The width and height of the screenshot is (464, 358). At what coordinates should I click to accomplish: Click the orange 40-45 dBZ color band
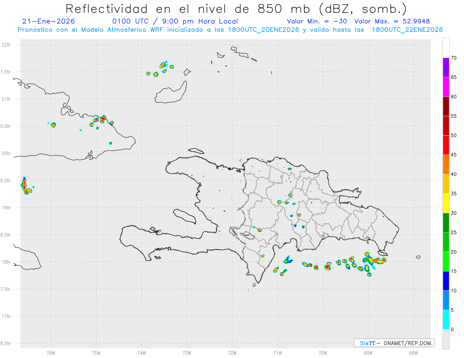446,165
